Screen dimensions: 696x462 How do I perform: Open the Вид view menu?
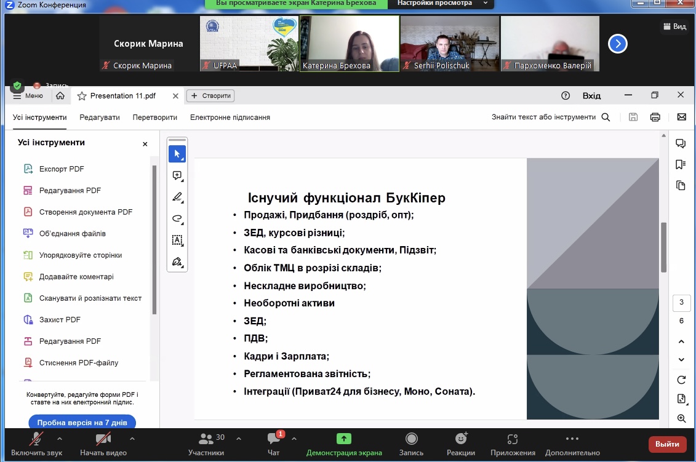coord(674,26)
